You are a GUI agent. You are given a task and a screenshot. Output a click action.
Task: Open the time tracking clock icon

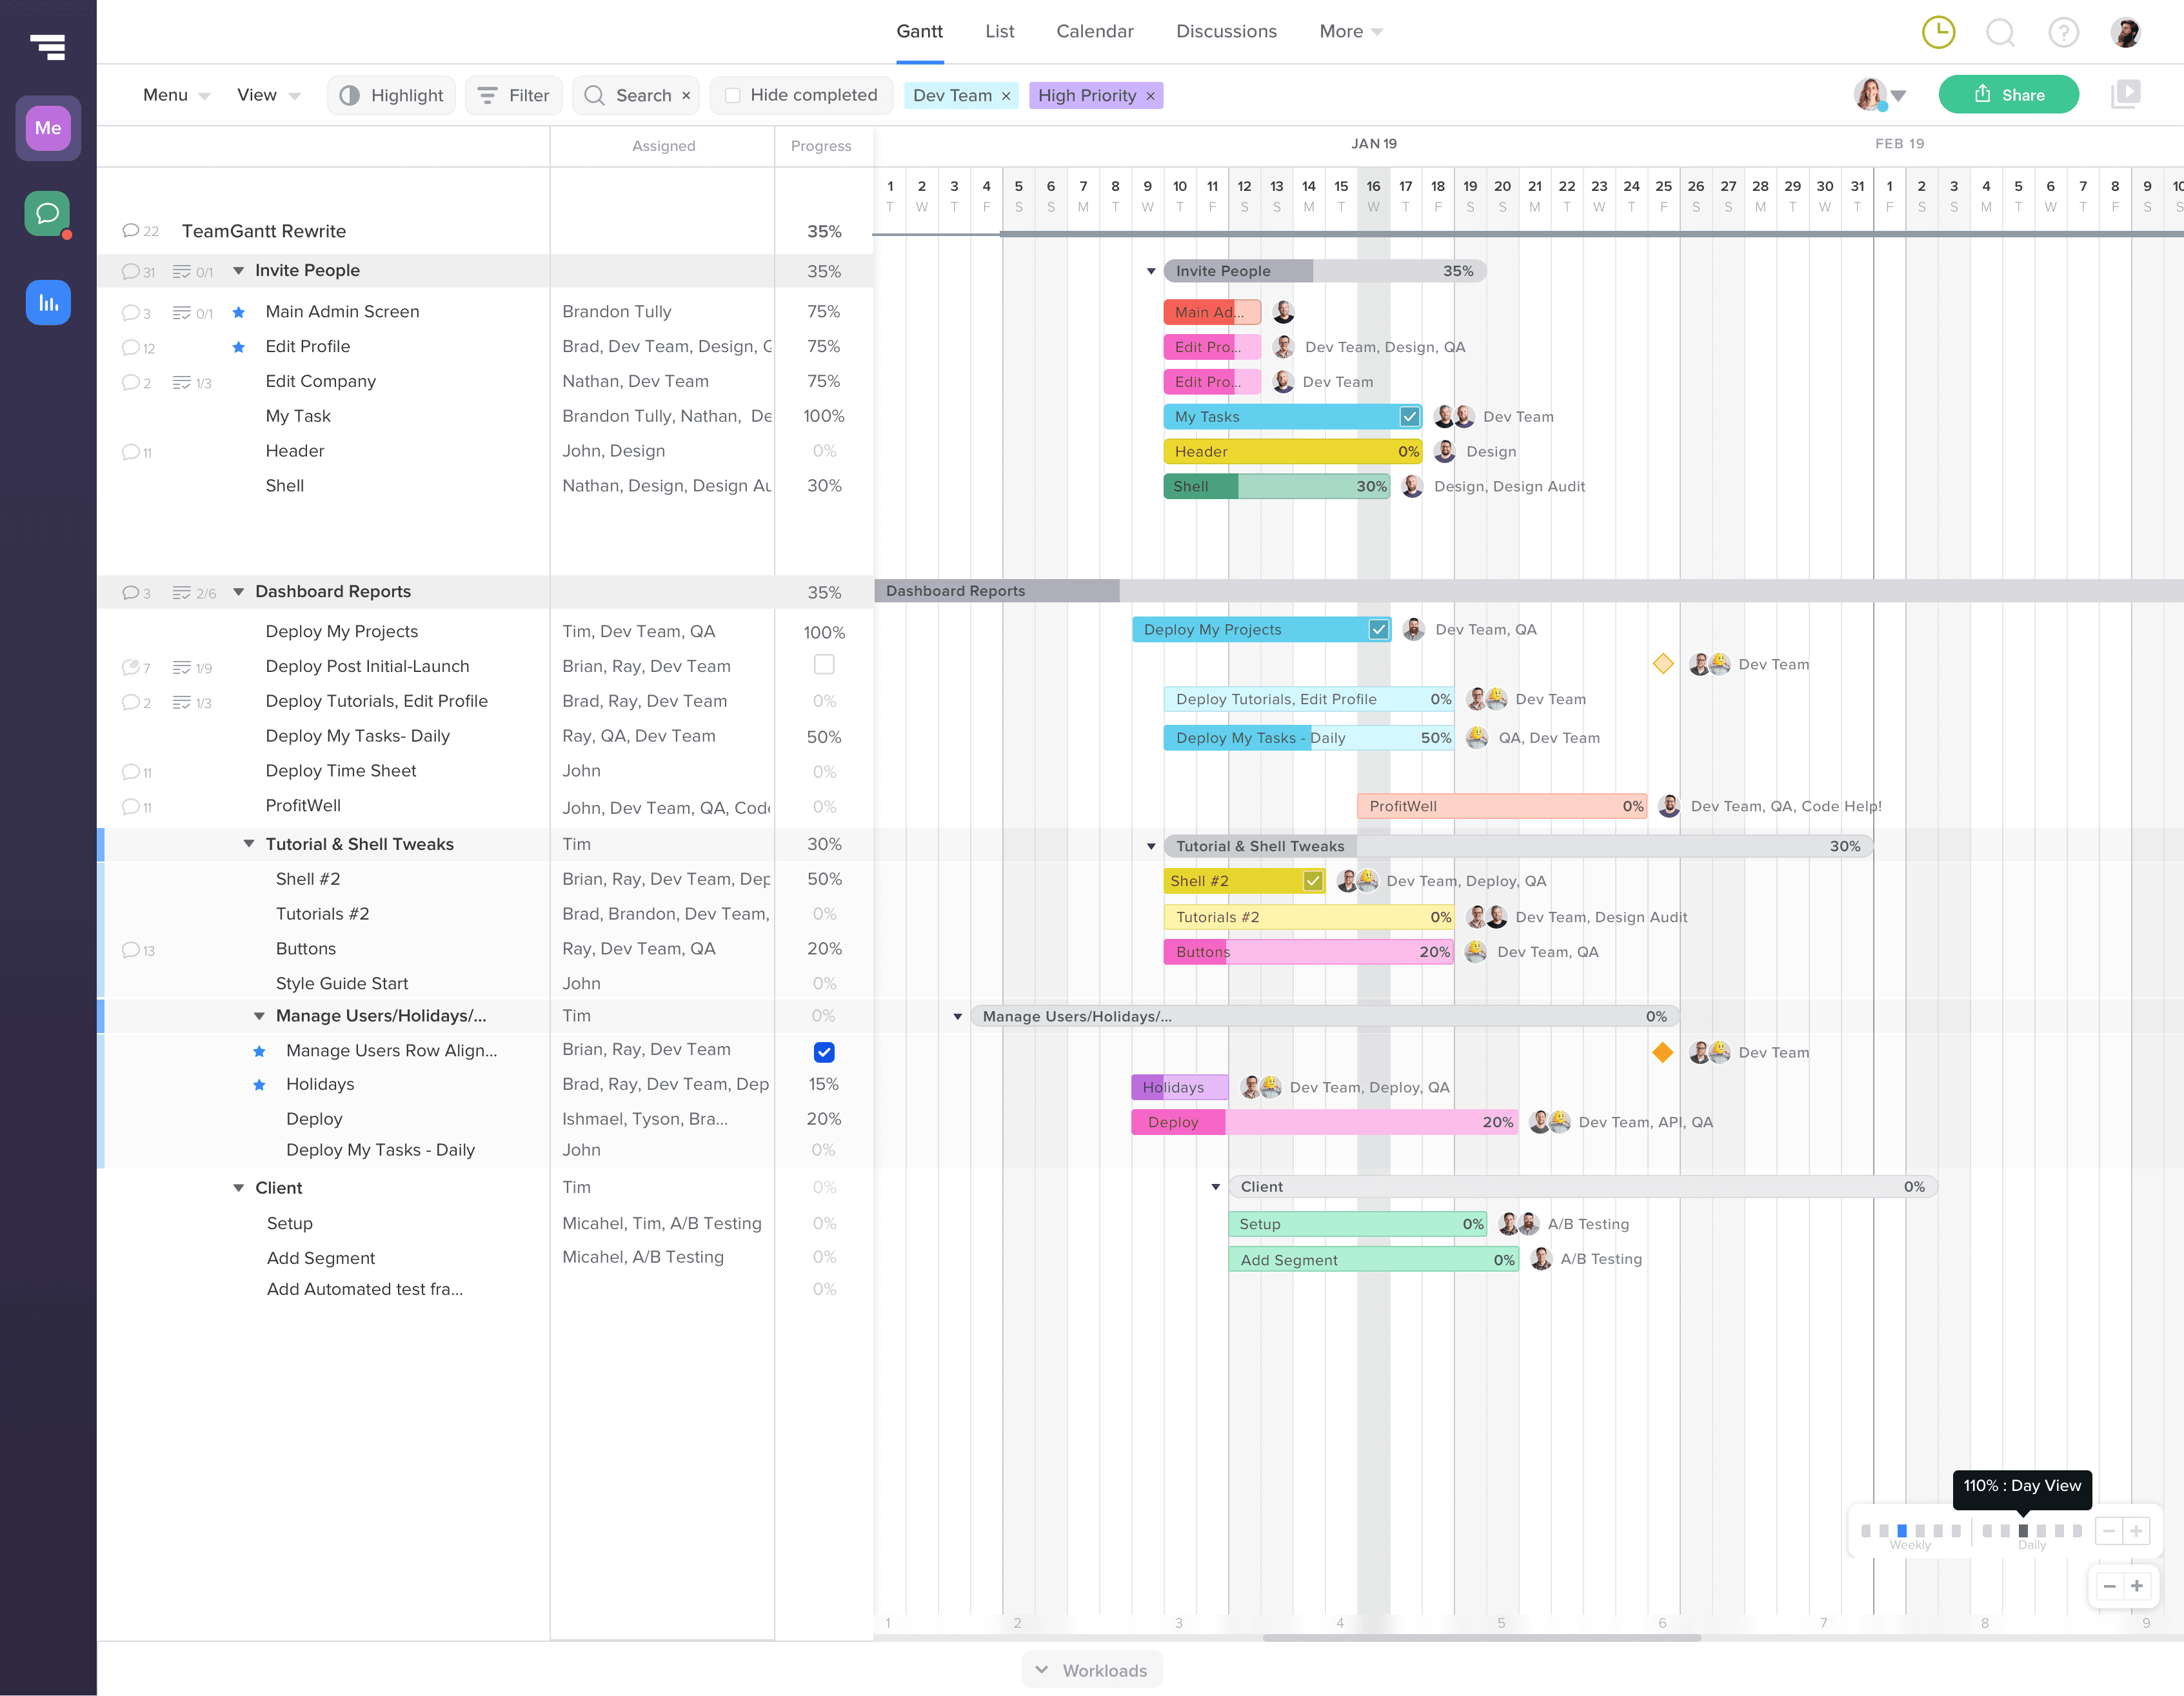1938,32
